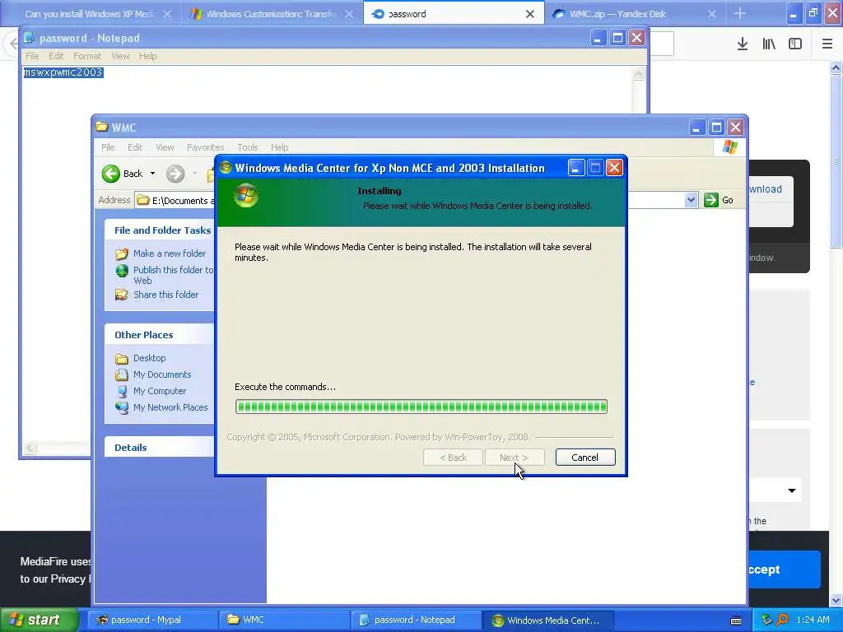This screenshot has height=632, width=843.
Task: Open the Back history dropdown arrow
Action: (x=152, y=174)
